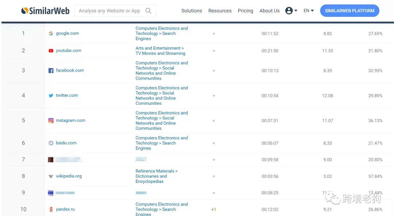Open the instagram.com link
This screenshot has height=216, width=394.
71,121
